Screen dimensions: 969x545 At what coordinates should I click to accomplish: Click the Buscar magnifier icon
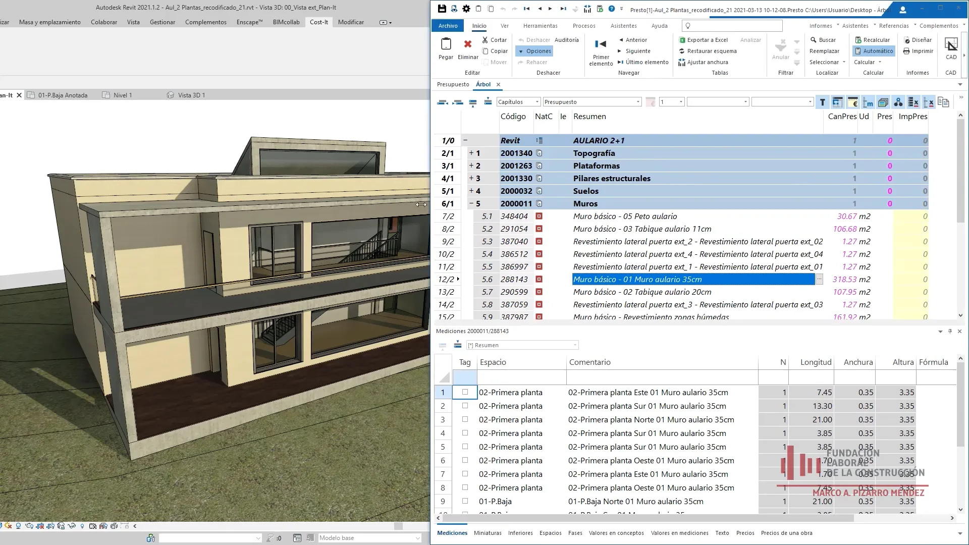click(813, 40)
